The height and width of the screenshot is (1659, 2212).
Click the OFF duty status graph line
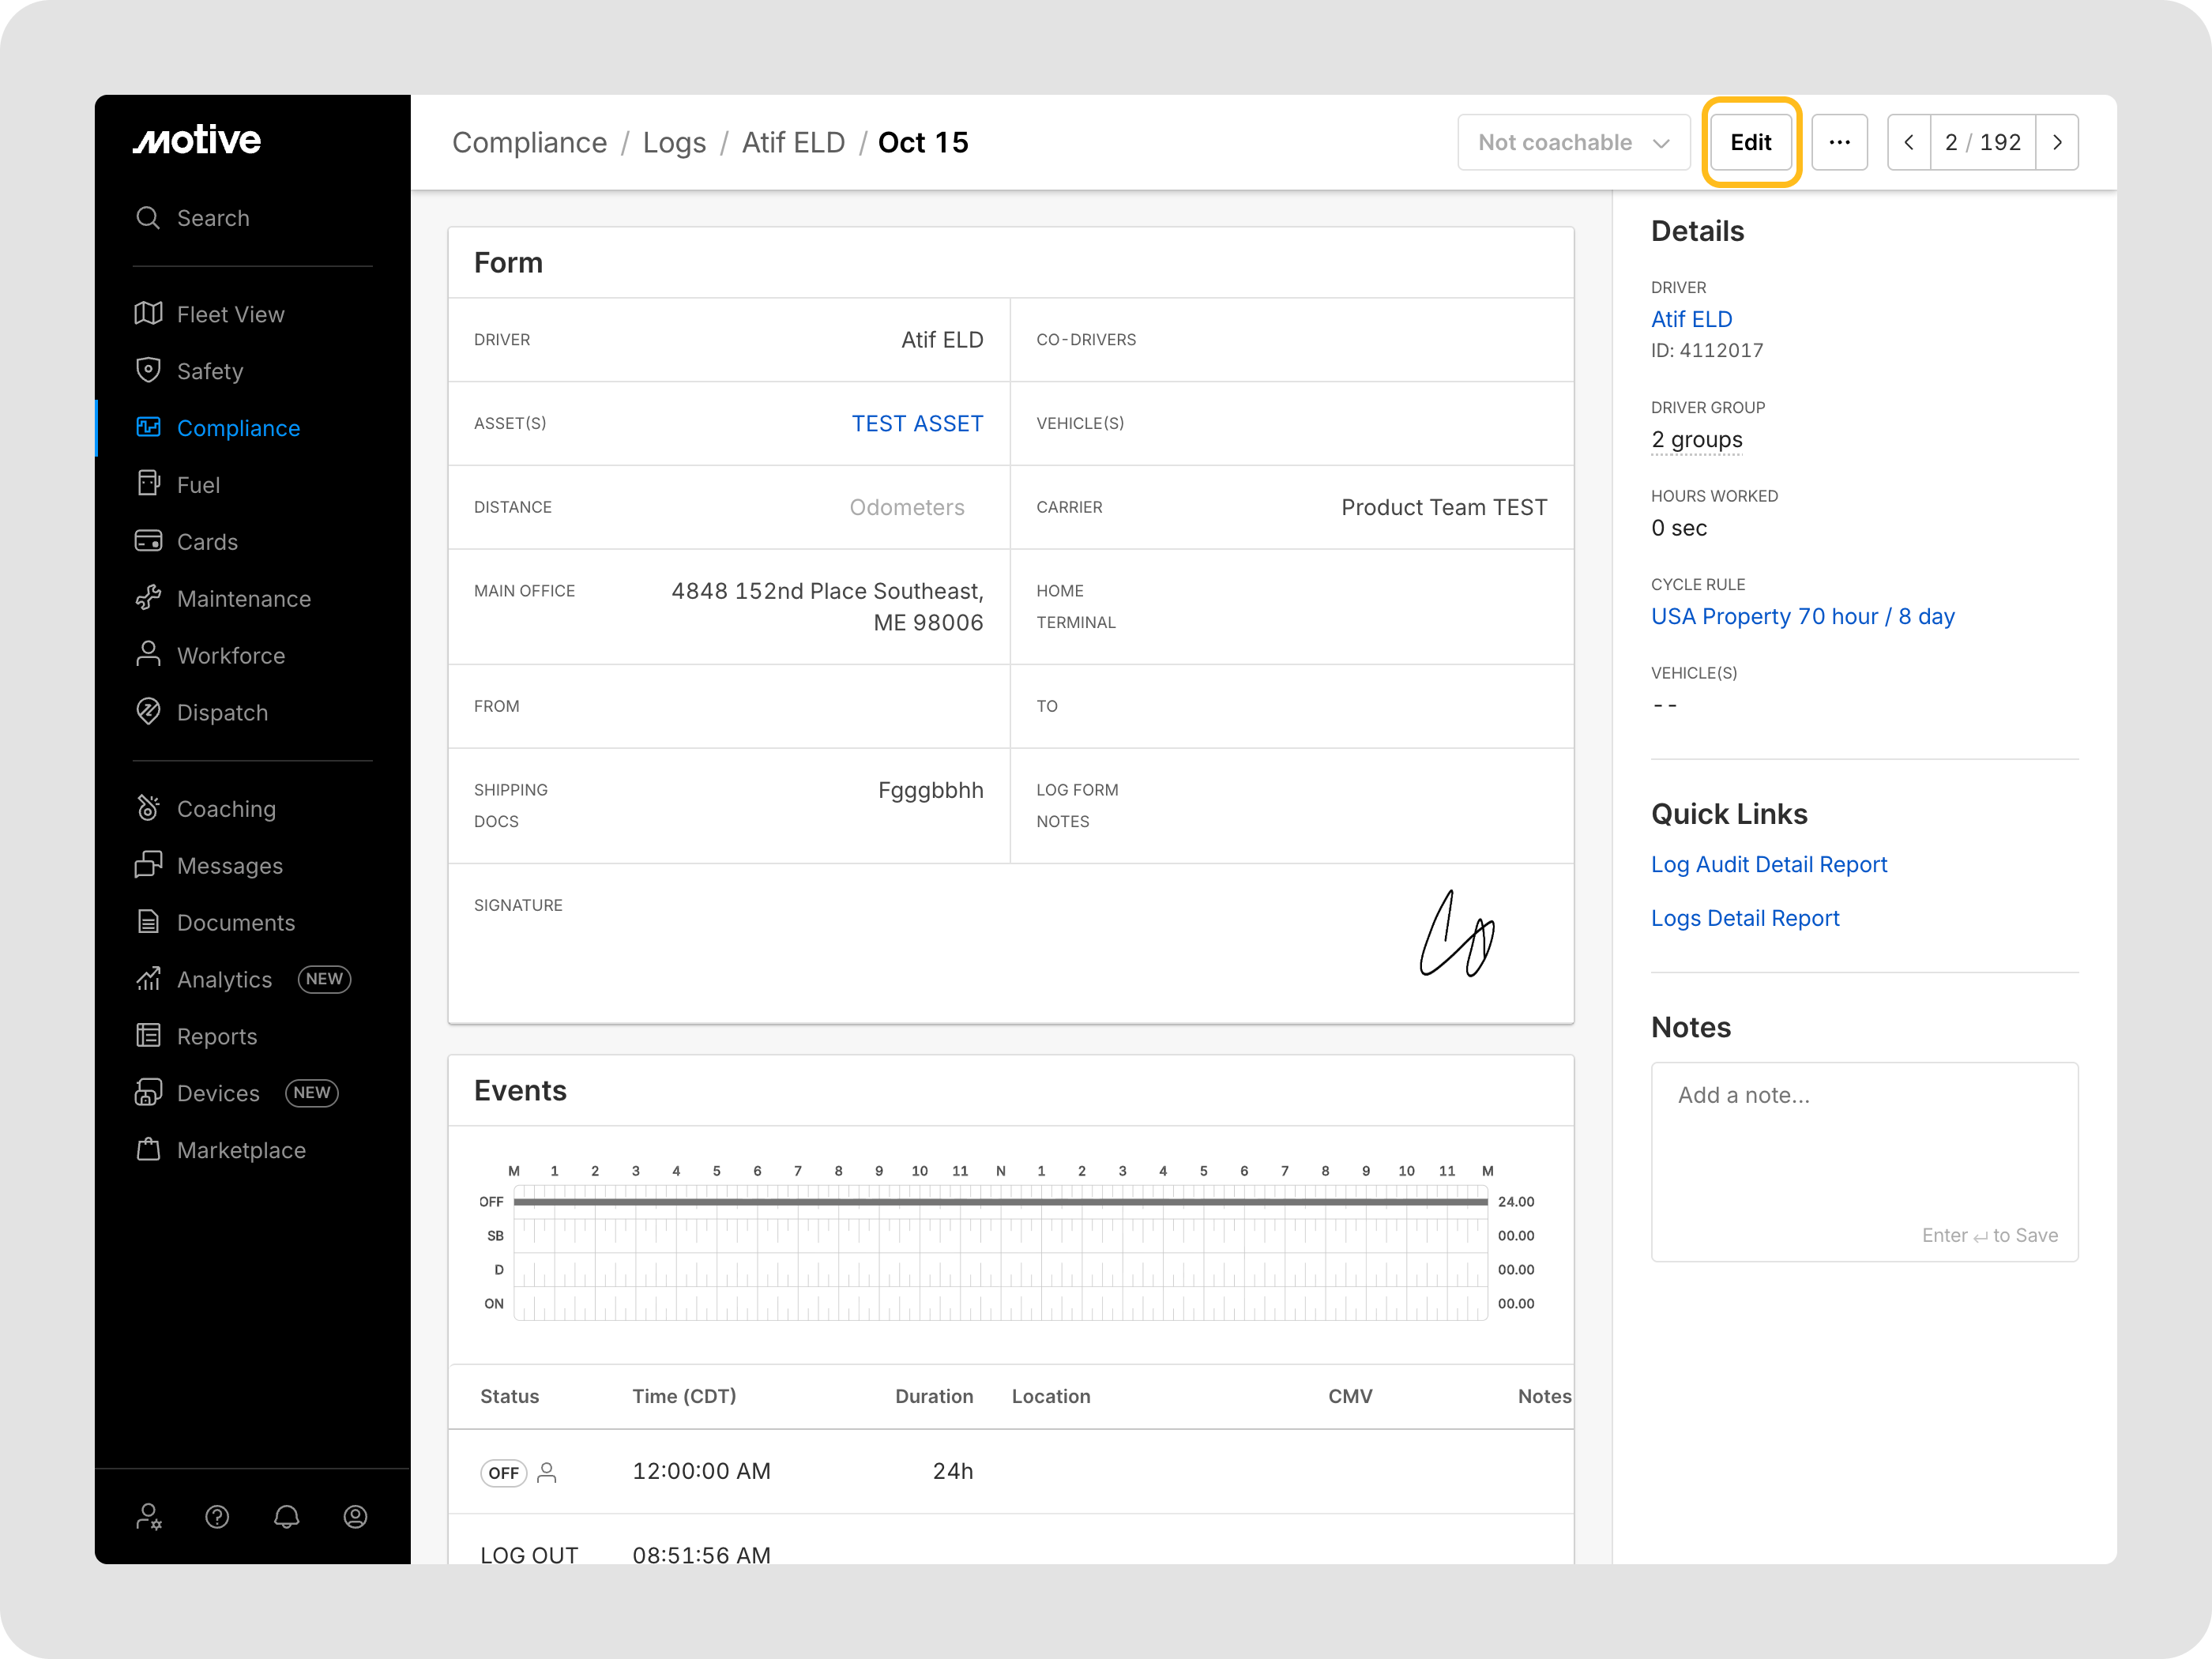click(1000, 1202)
